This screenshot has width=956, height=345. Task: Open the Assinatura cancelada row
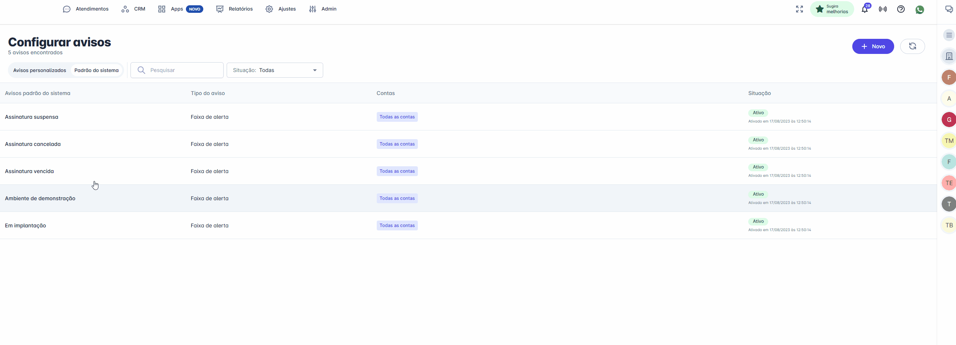(x=33, y=144)
